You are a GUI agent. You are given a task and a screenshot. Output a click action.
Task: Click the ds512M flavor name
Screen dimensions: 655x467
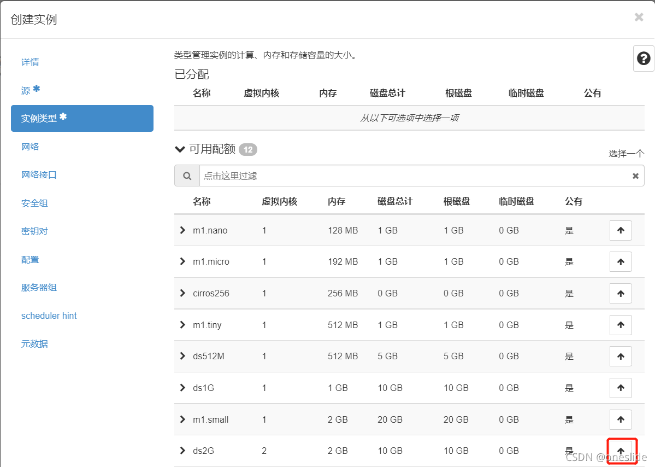pos(209,356)
